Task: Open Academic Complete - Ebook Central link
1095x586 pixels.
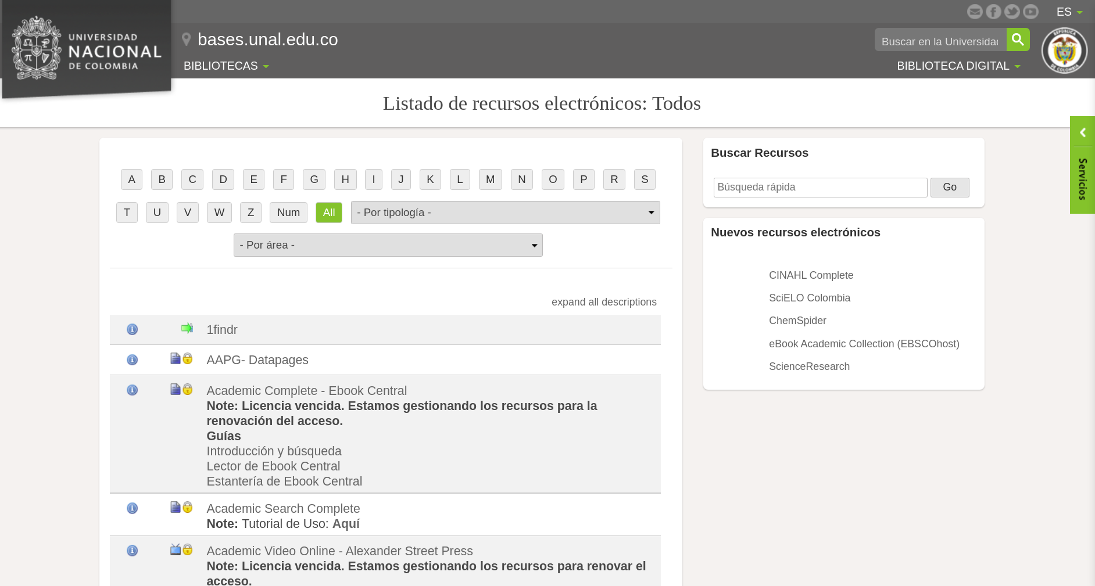Action: (x=307, y=391)
